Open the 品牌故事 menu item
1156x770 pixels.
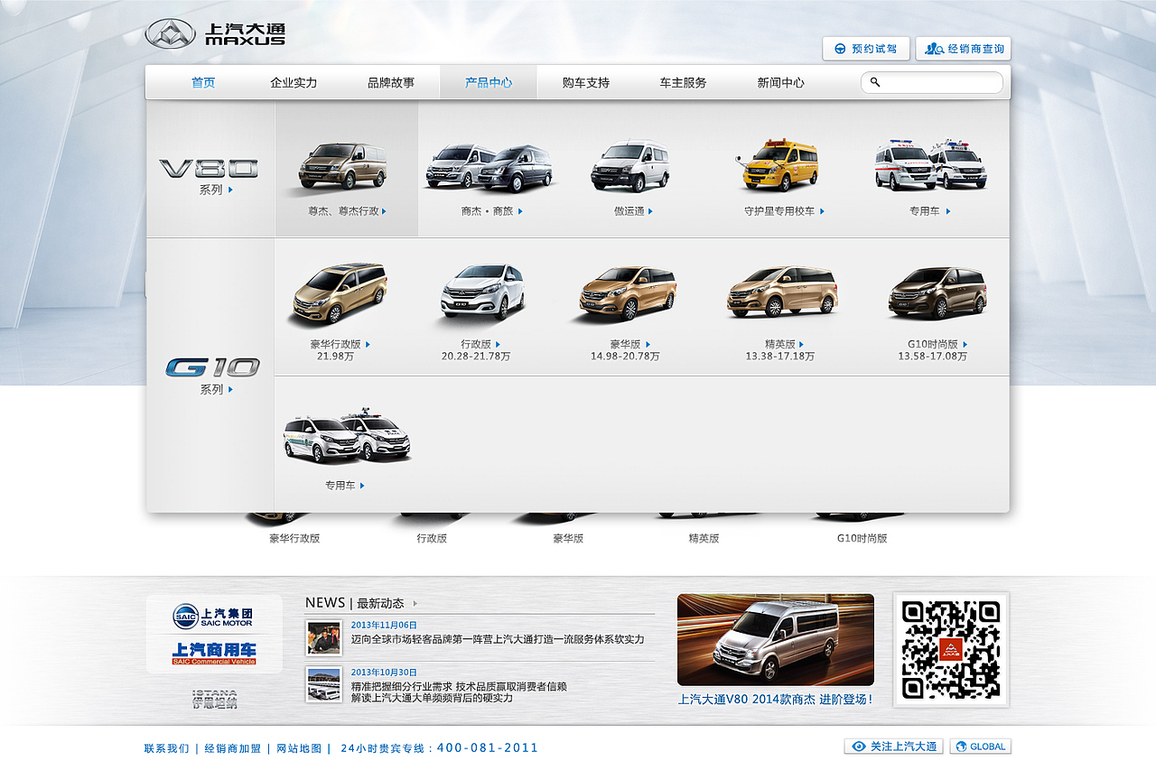tap(391, 82)
